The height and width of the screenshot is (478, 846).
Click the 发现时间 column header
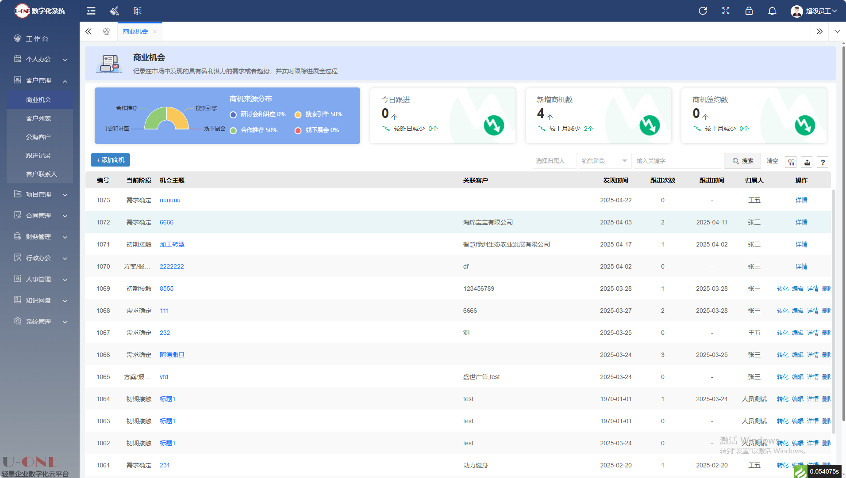coord(615,180)
